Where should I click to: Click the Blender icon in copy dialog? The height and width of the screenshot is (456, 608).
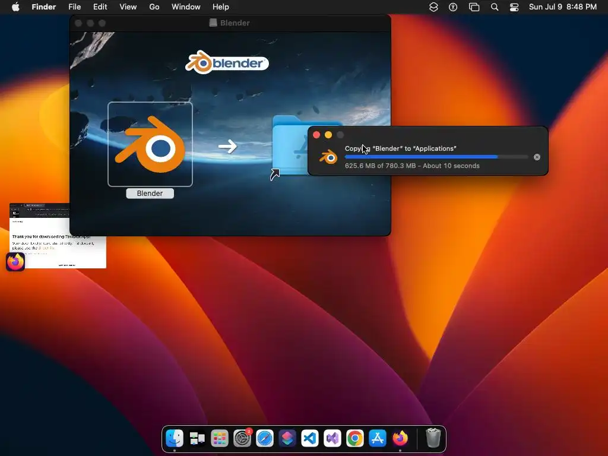tap(328, 157)
